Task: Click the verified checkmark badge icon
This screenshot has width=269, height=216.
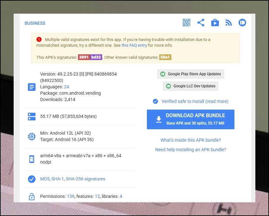Action: pyautogui.click(x=155, y=101)
